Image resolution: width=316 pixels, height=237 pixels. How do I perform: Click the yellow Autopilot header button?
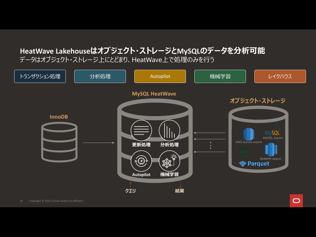[160, 76]
